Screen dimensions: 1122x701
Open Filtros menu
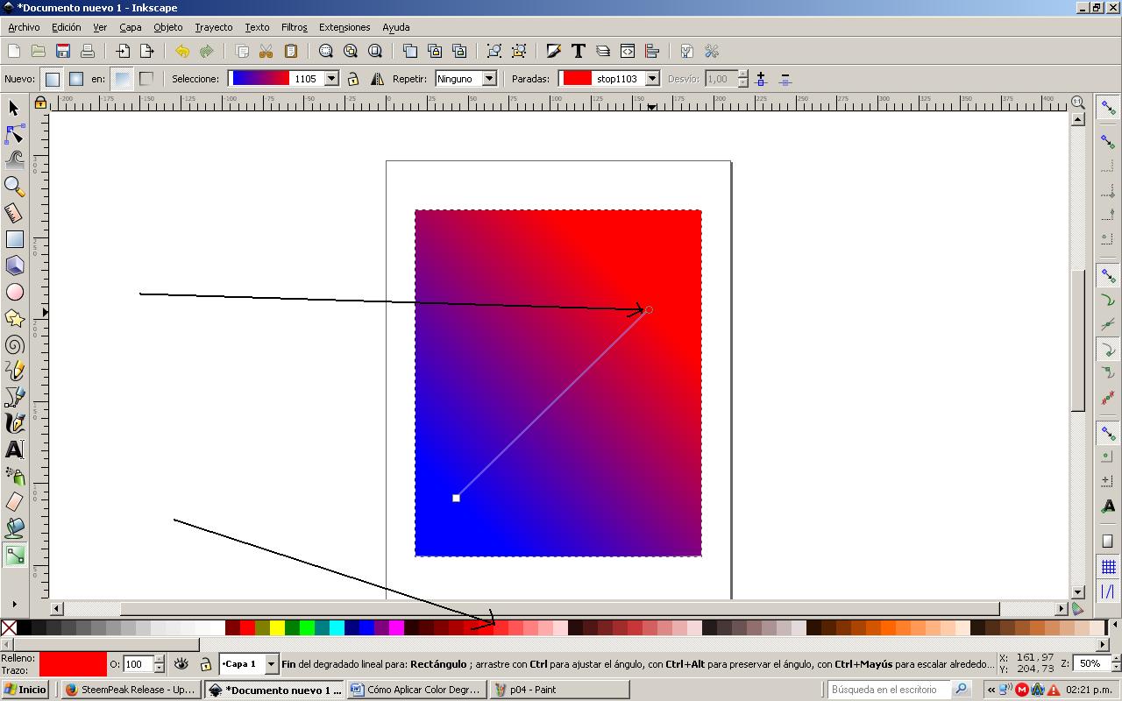[x=295, y=27]
